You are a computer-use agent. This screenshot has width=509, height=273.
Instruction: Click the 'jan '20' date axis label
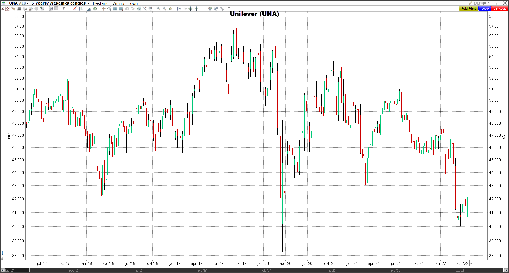(263, 263)
